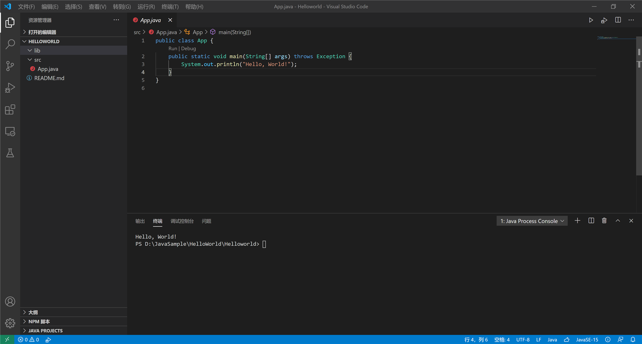Screen dimensions: 642x344
Task: Click the src breadcrumb segment
Action: (x=137, y=32)
